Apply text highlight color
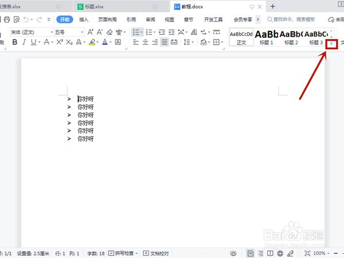This screenshot has height=258, width=344. tap(92, 42)
